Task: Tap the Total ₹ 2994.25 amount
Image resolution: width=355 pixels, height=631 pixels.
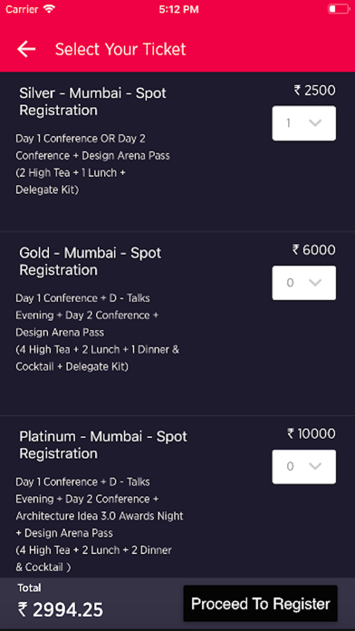Action: (x=61, y=609)
